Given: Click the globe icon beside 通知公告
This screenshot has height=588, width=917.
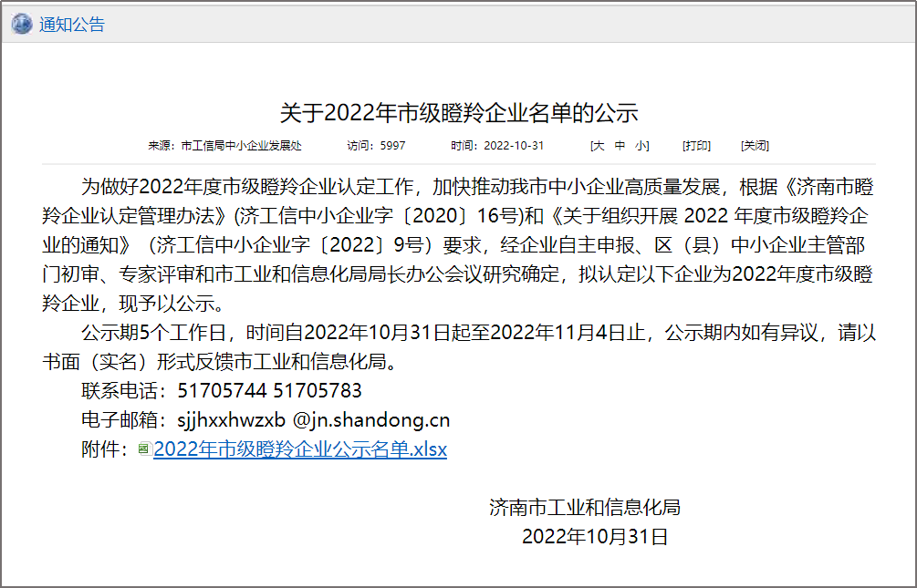Looking at the screenshot, I should [x=20, y=24].
